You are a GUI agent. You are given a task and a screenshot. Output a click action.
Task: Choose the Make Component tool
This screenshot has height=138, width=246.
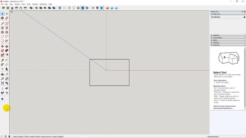(7, 14)
